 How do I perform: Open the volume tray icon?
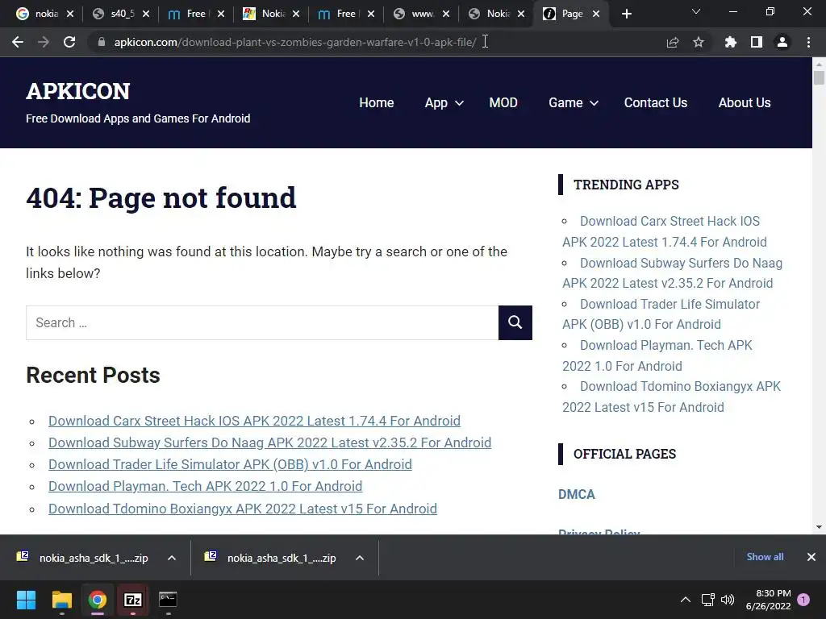728,600
